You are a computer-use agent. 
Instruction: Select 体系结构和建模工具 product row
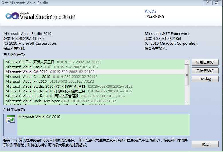(94, 91)
